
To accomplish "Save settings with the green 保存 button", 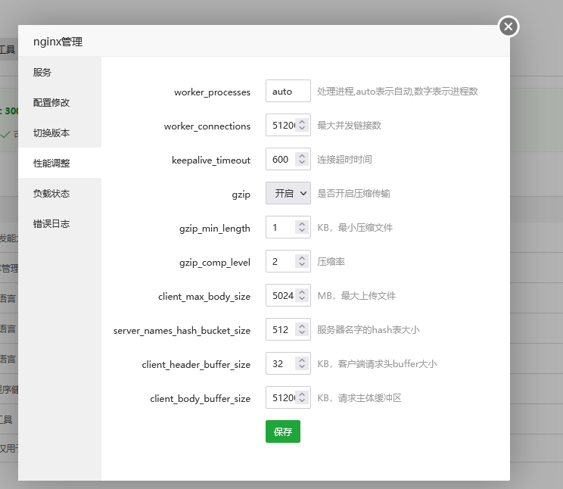I will click(x=283, y=431).
